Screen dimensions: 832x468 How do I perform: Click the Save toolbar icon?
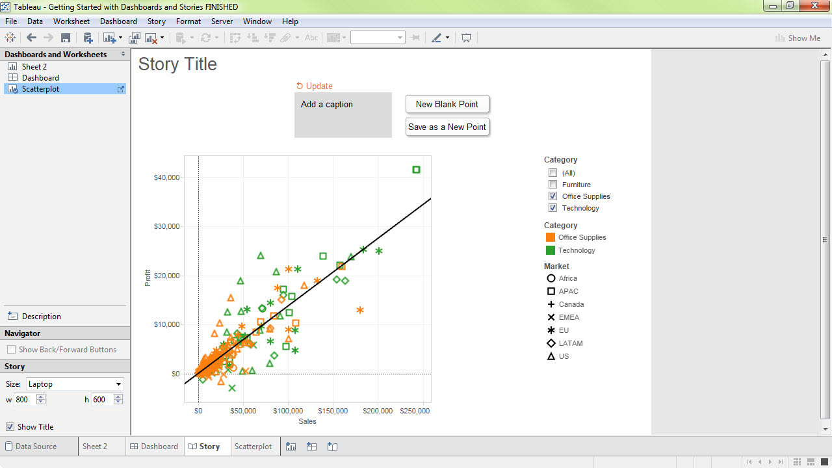[x=66, y=38]
